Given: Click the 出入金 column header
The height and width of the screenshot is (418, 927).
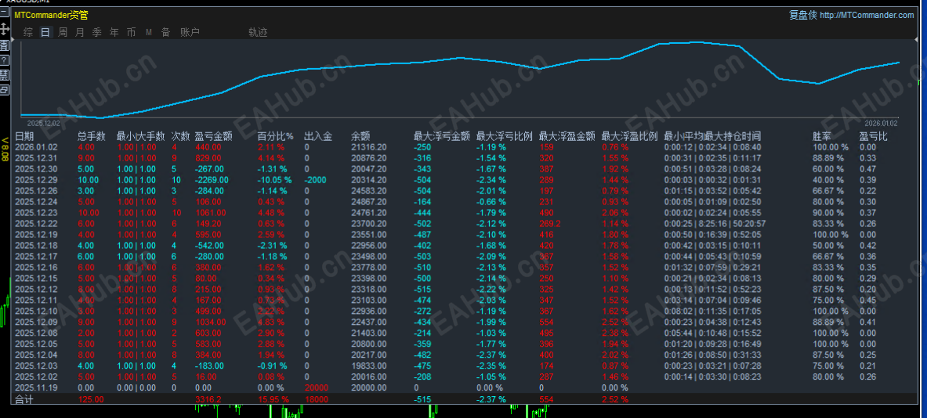Looking at the screenshot, I should pos(318,136).
